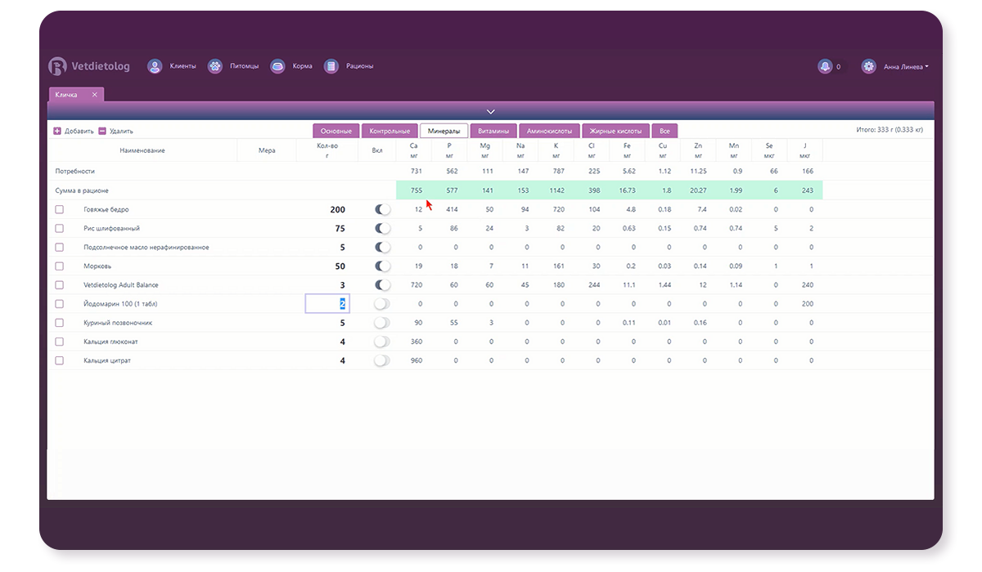Click the Vetdietolog logo icon
982x572 pixels.
pos(57,67)
